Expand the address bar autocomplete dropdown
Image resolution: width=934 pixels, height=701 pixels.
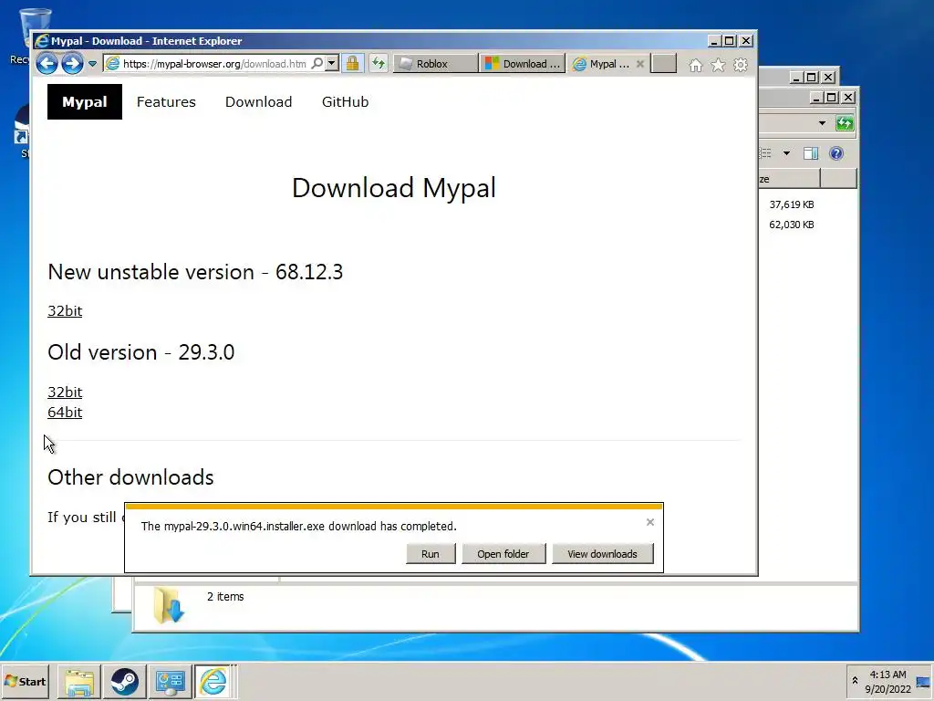pos(332,63)
